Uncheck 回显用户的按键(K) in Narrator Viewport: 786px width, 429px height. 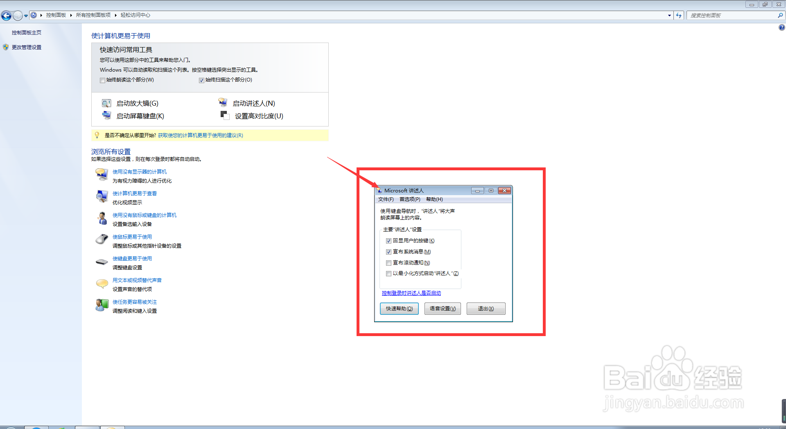(388, 241)
